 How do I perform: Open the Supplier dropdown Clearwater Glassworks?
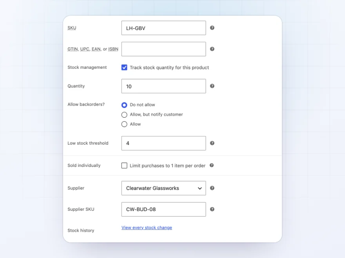[x=164, y=188]
